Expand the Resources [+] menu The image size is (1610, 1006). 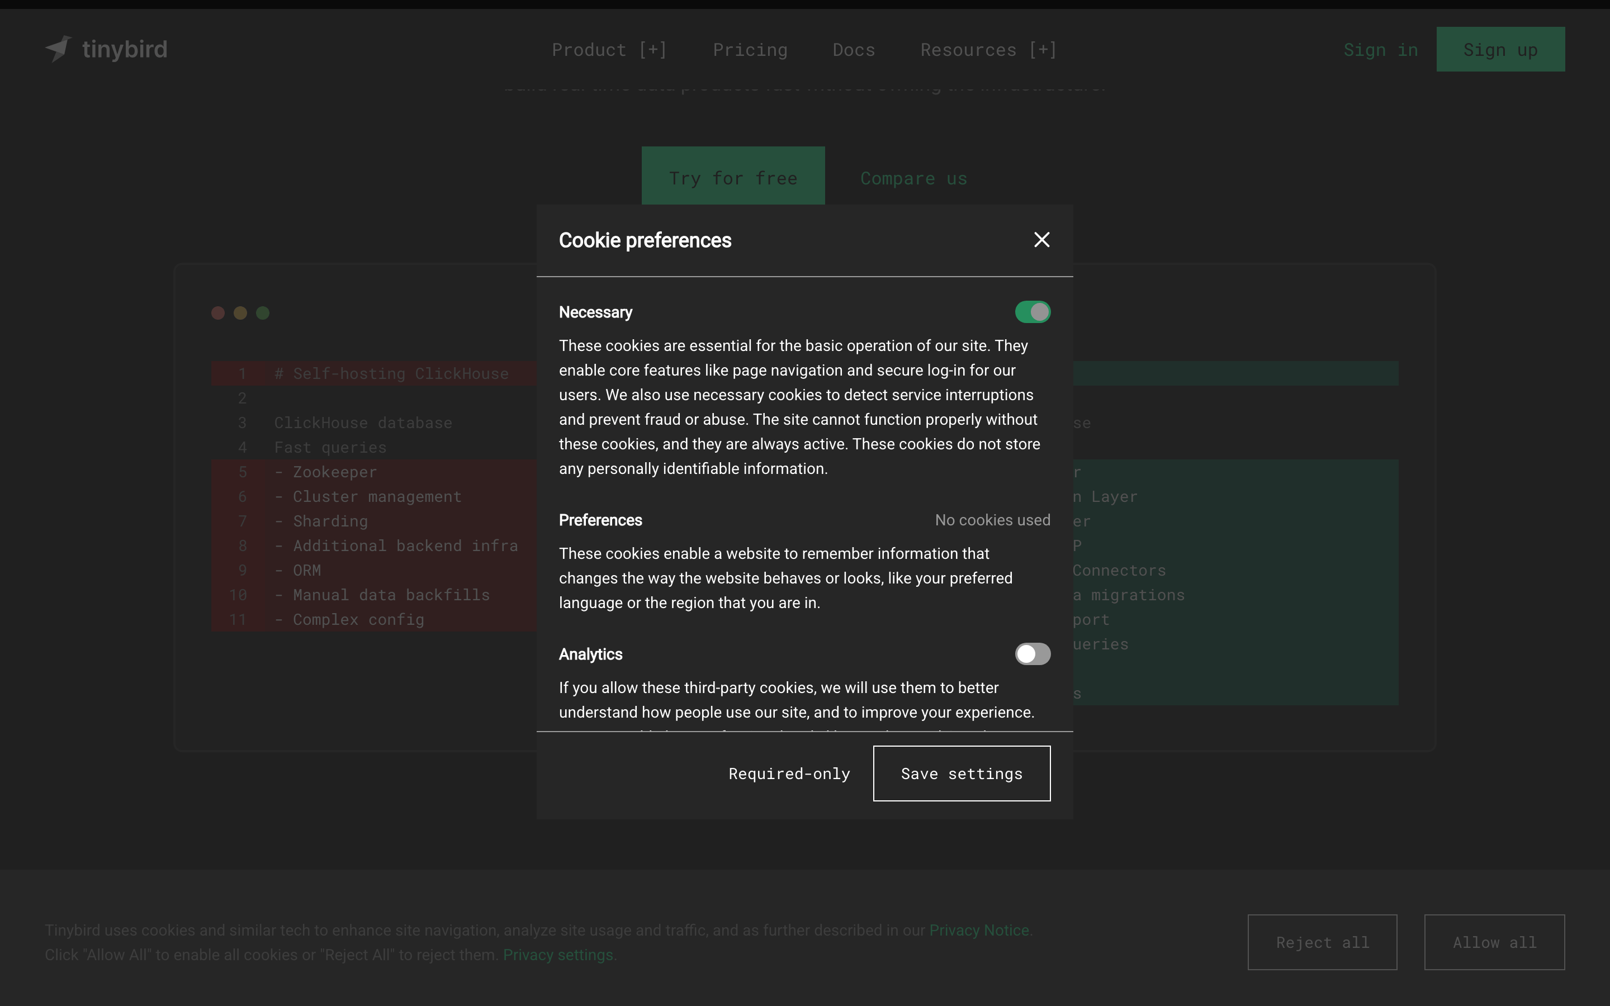point(988,50)
